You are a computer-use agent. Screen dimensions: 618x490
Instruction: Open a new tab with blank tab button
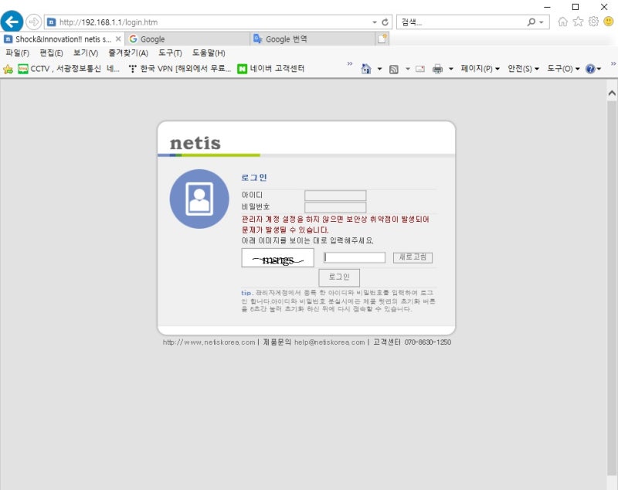[382, 39]
